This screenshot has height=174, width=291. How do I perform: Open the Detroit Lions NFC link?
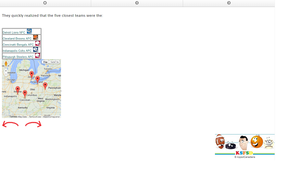coord(14,33)
